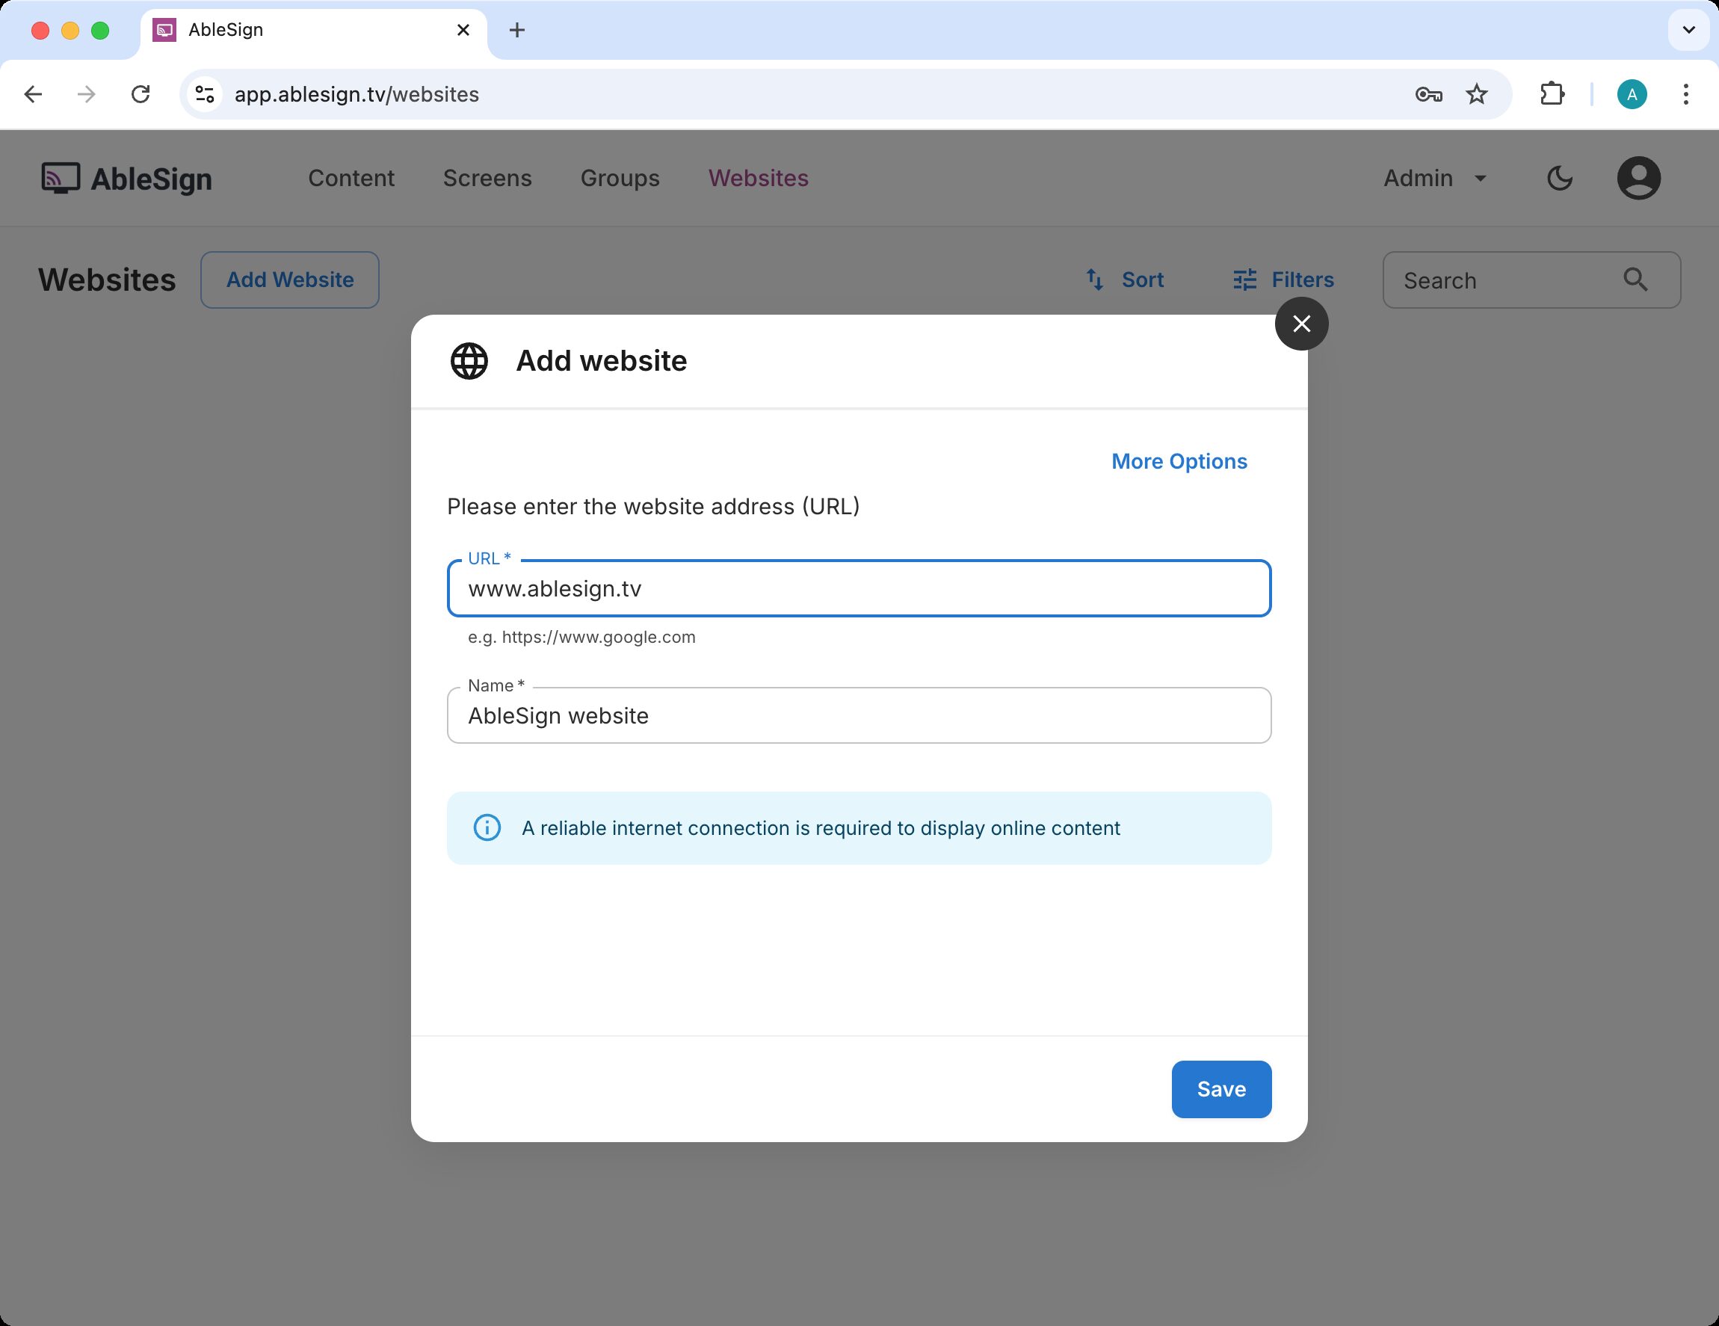
Task: Open the Sort options
Action: pyautogui.click(x=1124, y=280)
